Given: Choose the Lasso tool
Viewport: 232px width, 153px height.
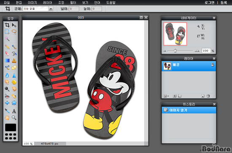Looking at the screenshot, I should coord(14,32).
